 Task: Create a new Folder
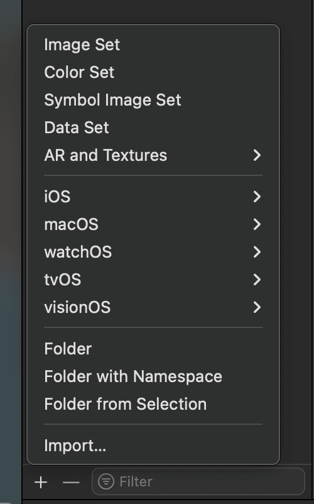pos(153,349)
